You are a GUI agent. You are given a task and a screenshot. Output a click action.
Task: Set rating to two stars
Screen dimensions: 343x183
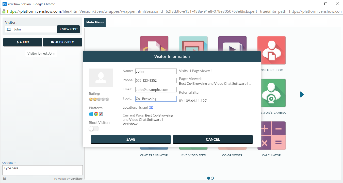(95, 99)
